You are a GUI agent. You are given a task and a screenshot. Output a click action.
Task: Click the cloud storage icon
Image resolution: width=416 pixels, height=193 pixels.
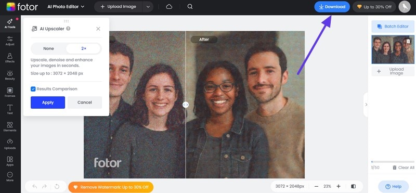(169, 7)
